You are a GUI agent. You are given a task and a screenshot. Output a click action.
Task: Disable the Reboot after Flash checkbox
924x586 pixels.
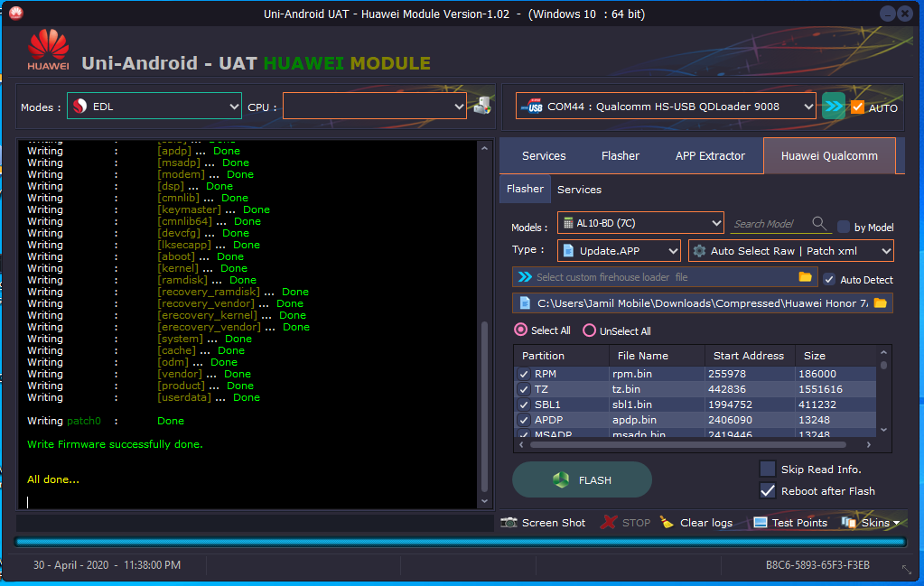(767, 490)
